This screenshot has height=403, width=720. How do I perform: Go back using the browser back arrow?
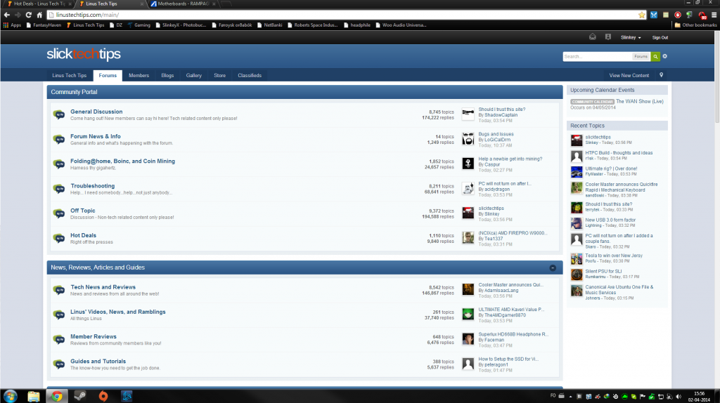coord(7,15)
